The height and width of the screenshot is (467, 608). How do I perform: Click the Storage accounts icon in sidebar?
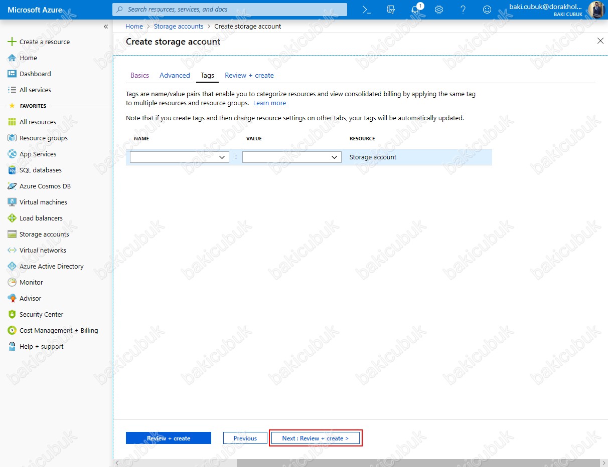12,234
